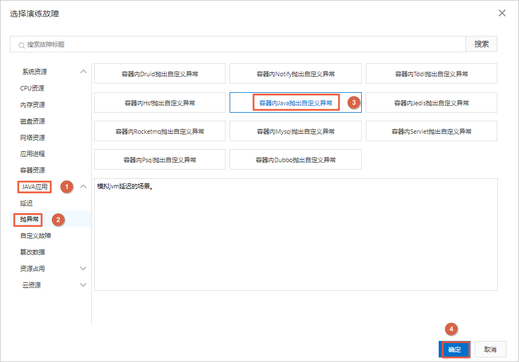Choose 容器内Druid抛出自定义异常 fault card
Viewport: 519px width, 362px height.
pyautogui.click(x=160, y=74)
